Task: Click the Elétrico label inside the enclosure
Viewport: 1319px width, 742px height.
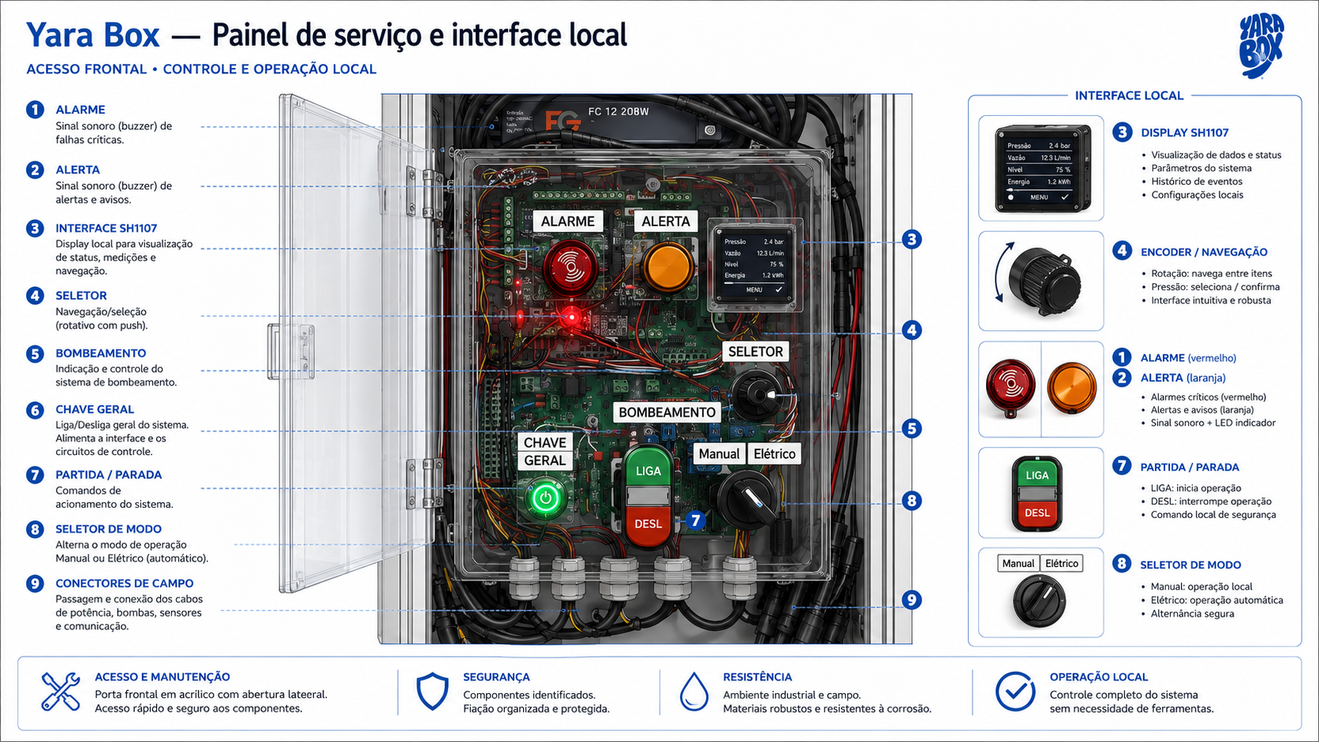Action: coord(775,454)
